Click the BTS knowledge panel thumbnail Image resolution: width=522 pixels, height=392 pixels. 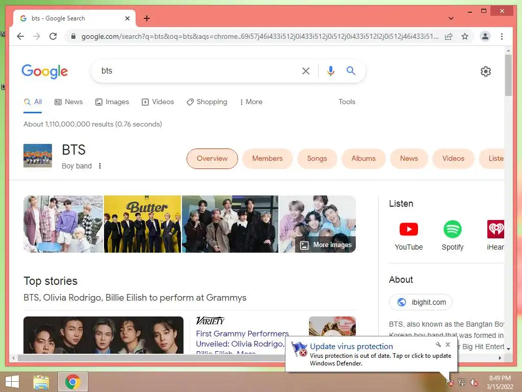[38, 156]
